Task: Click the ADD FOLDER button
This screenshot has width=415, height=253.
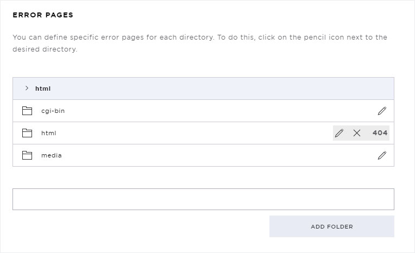Action: click(332, 226)
